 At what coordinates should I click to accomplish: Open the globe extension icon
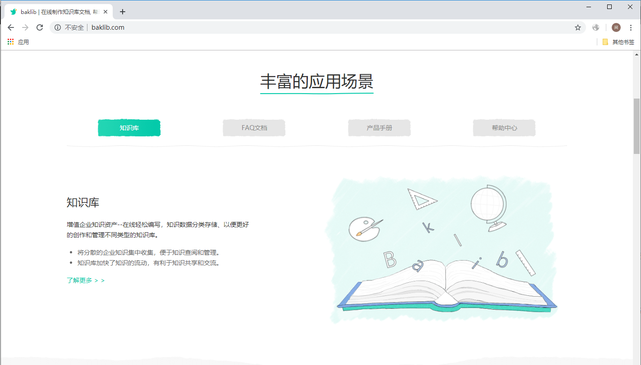(596, 27)
